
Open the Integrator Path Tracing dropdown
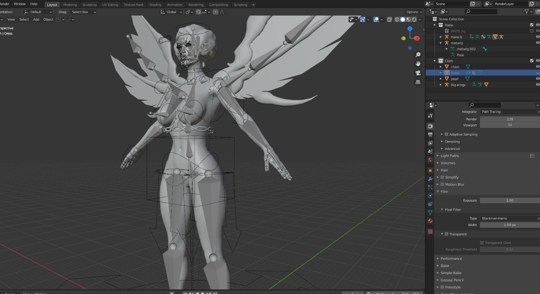(x=510, y=112)
